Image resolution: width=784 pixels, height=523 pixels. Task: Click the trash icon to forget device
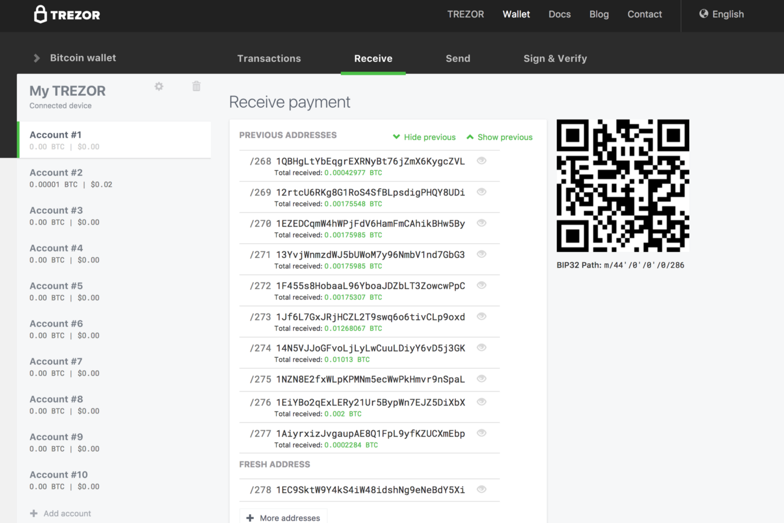(197, 86)
